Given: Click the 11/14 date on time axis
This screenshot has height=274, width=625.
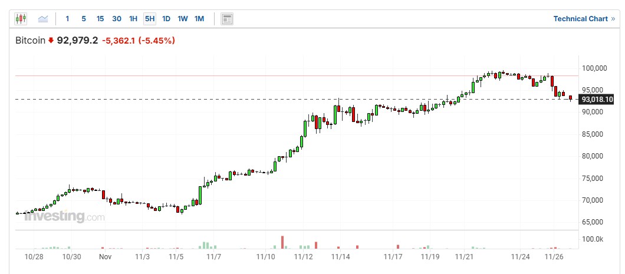Looking at the screenshot, I should (340, 257).
